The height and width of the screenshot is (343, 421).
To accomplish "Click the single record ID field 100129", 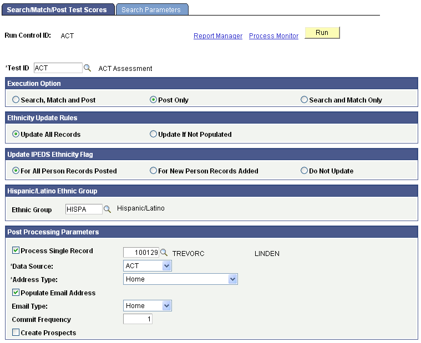I will click(x=141, y=252).
